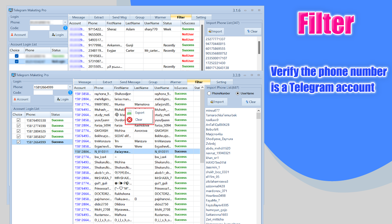Select TamarochkaTemurbek in the import list
The height and width of the screenshot is (224, 392).
pos(221,115)
